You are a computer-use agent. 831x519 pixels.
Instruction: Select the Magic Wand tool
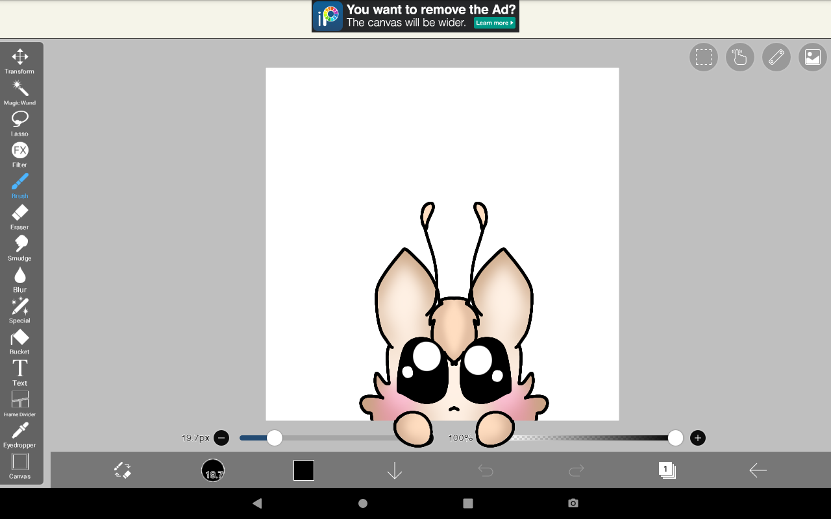click(x=20, y=91)
